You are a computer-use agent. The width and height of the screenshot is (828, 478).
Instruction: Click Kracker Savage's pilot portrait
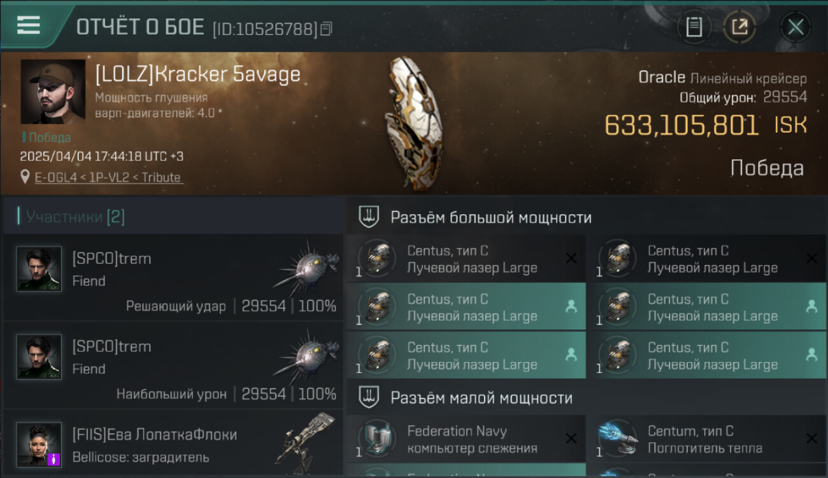[x=53, y=92]
